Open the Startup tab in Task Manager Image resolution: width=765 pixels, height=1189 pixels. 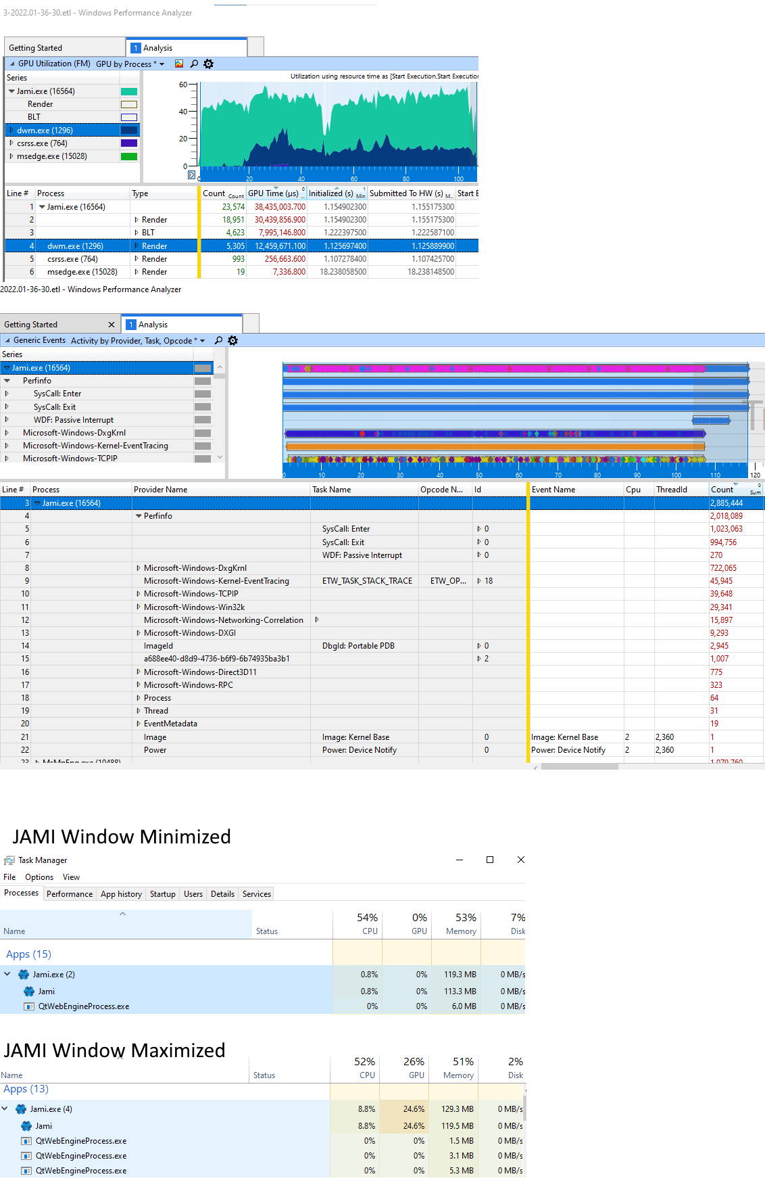click(x=163, y=894)
